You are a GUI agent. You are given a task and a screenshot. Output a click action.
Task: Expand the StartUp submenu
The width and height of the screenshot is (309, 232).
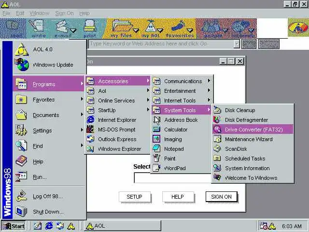(x=118, y=110)
